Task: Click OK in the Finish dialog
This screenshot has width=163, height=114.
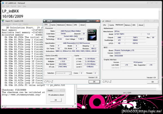Action: [56, 100]
